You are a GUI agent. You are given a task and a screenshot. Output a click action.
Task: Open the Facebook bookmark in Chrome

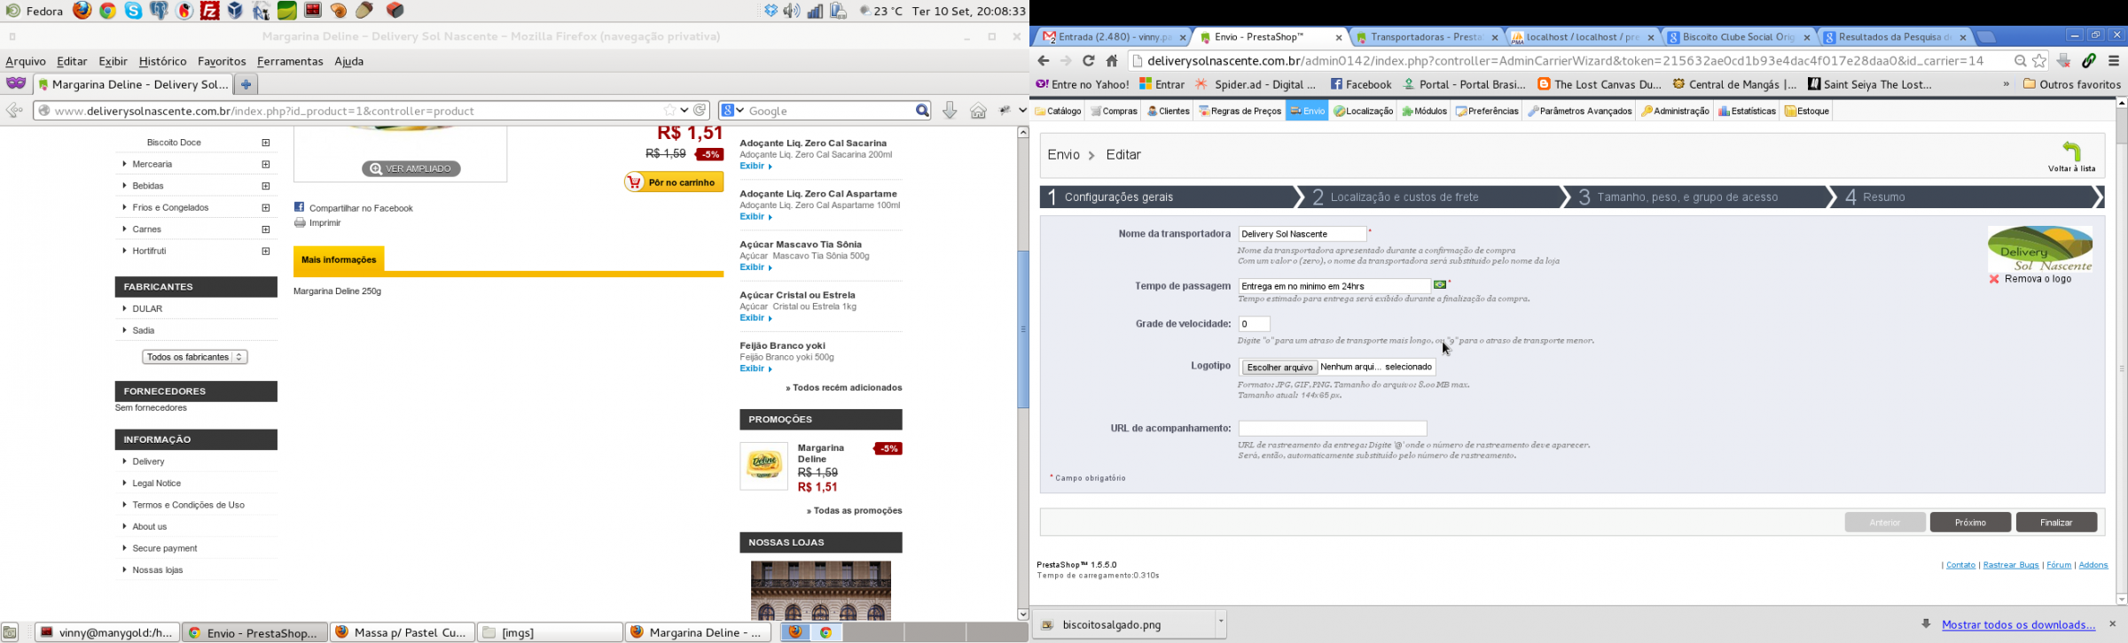point(1361,84)
